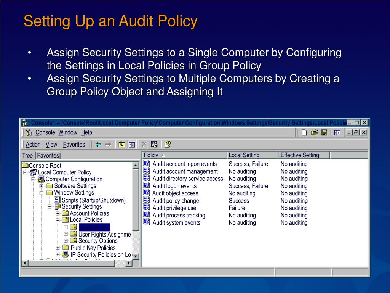Select the highlighted Audit Policy tree node
The width and height of the screenshot is (390, 293).
tap(94, 227)
